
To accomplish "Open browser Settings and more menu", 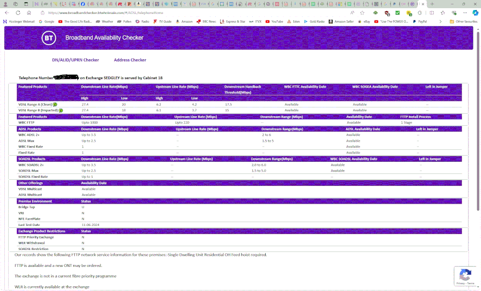I will pos(465,13).
